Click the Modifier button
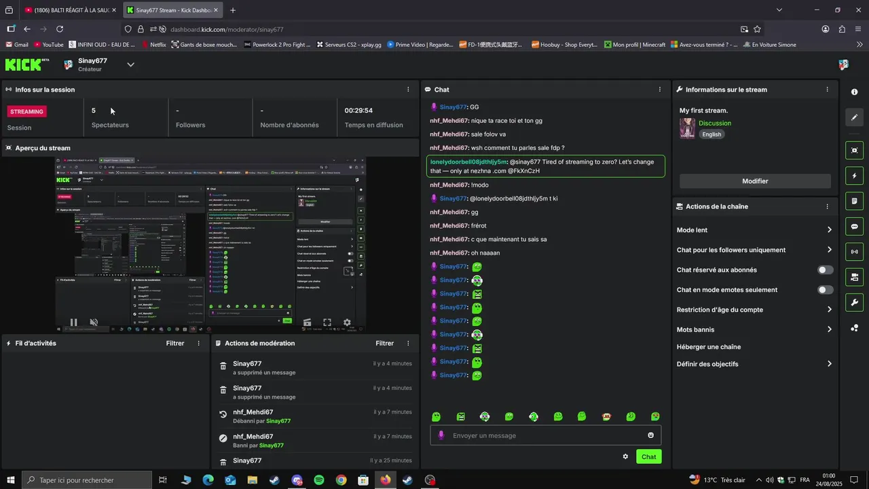The image size is (869, 489). (755, 181)
